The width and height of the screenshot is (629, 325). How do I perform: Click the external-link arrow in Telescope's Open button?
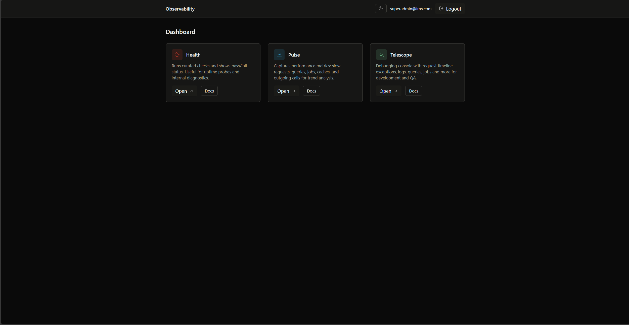(395, 91)
